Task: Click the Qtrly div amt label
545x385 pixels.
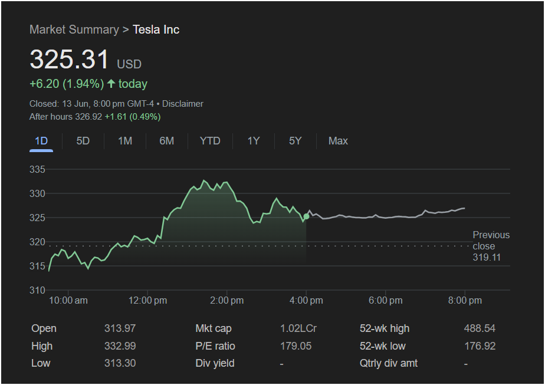Action: click(389, 363)
